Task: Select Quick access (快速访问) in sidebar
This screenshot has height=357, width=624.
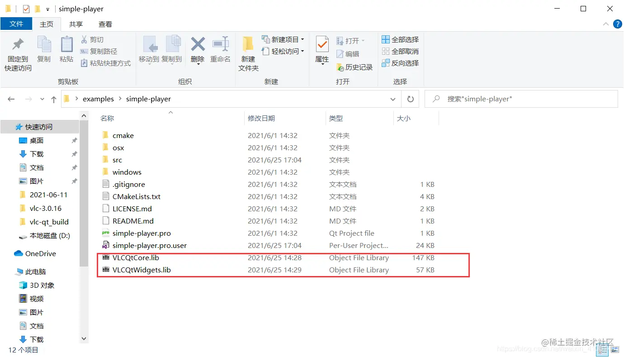Action: coord(39,127)
